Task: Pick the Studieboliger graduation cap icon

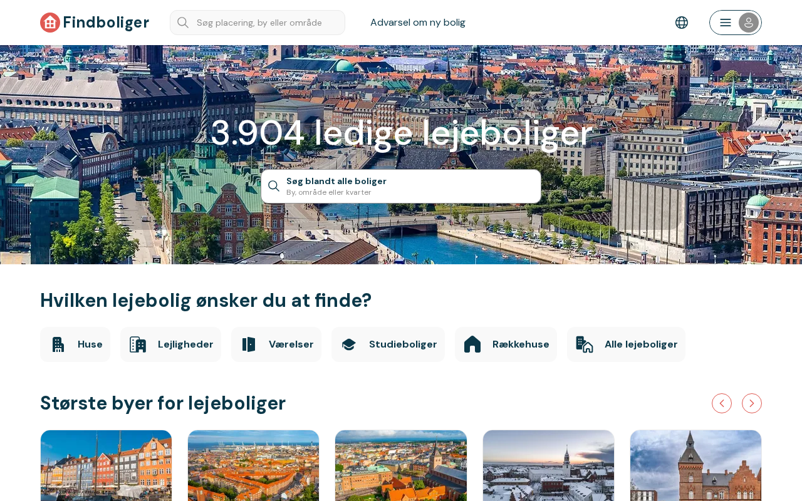Action: 349,344
